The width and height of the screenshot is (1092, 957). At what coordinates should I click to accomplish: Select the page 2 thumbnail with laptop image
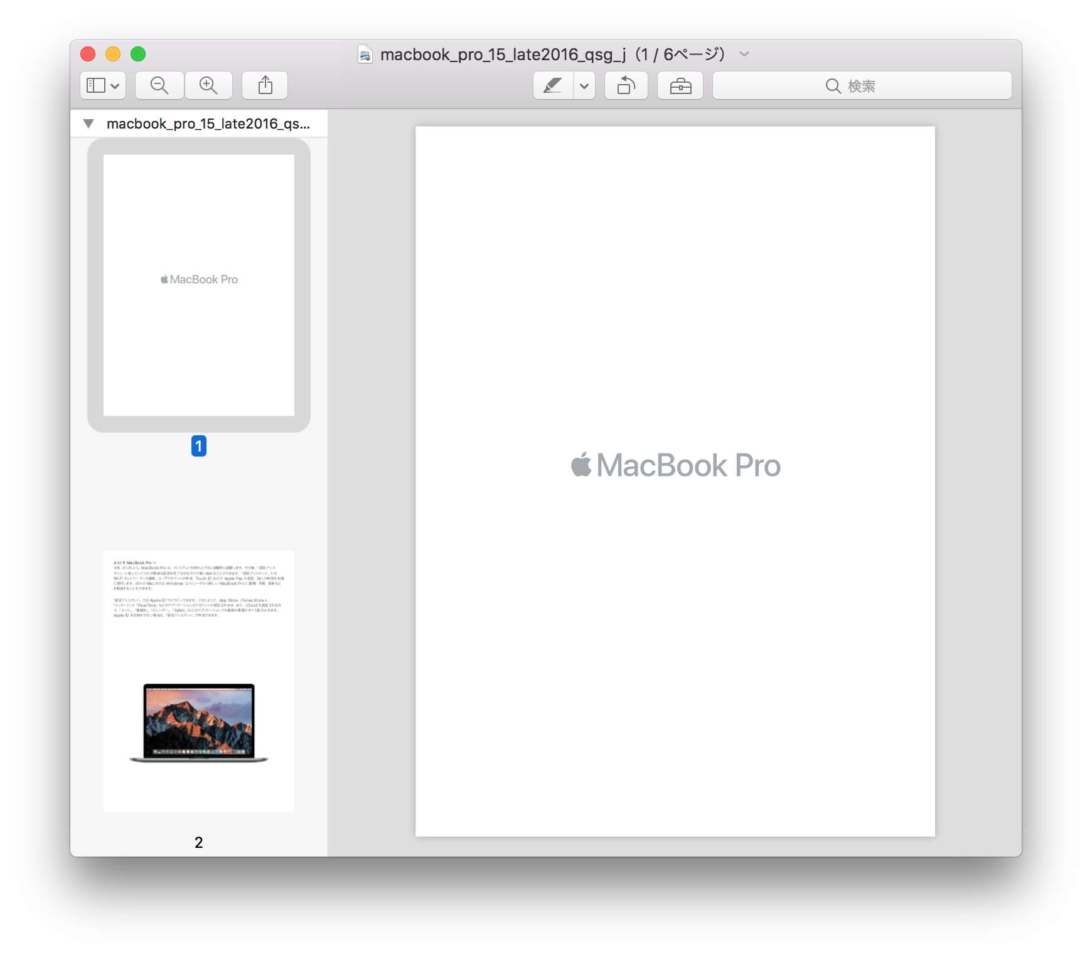(199, 682)
